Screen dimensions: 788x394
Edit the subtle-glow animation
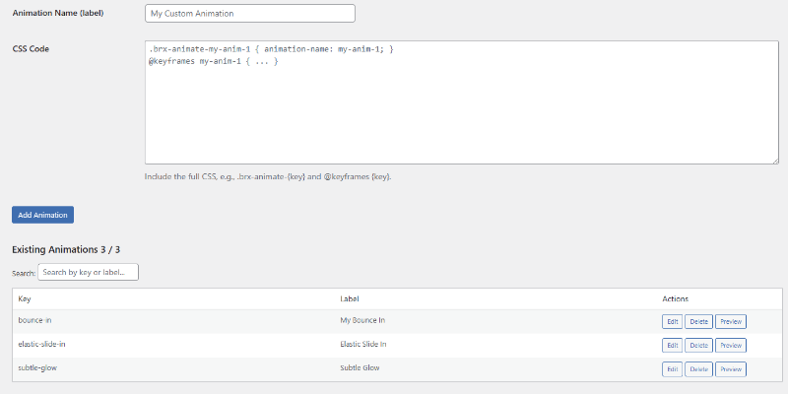click(x=672, y=369)
